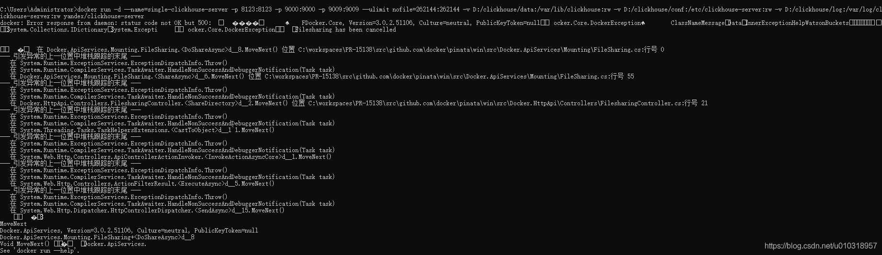
Task: Click the 'yandex/clickhouse-server' image name
Action: (104, 16)
